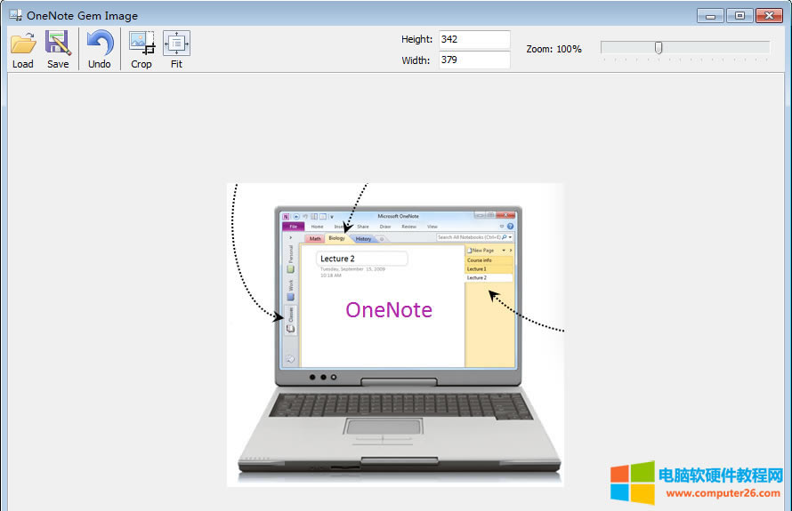The image size is (792, 511).
Task: Click the OneNote Gem Image title bar icon
Action: (15, 15)
